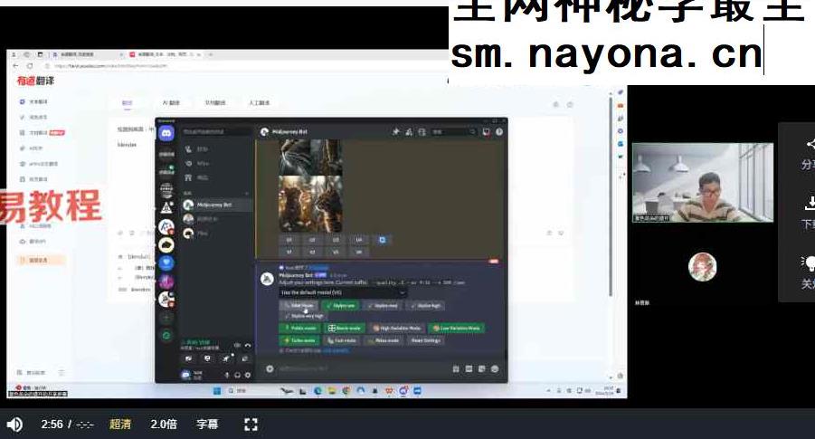Viewport: 815px width, 439px height.
Task: Open the sticker picker icon
Action: pyautogui.click(x=482, y=368)
